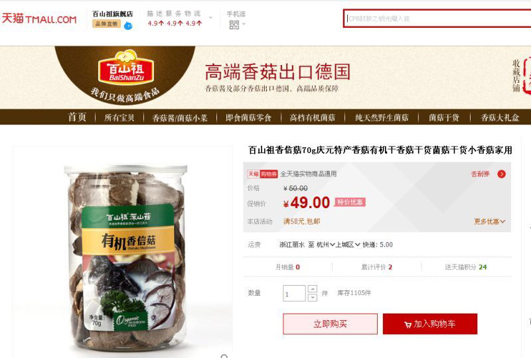
Task: Open the 首页 navigation tab
Action: pyautogui.click(x=77, y=117)
